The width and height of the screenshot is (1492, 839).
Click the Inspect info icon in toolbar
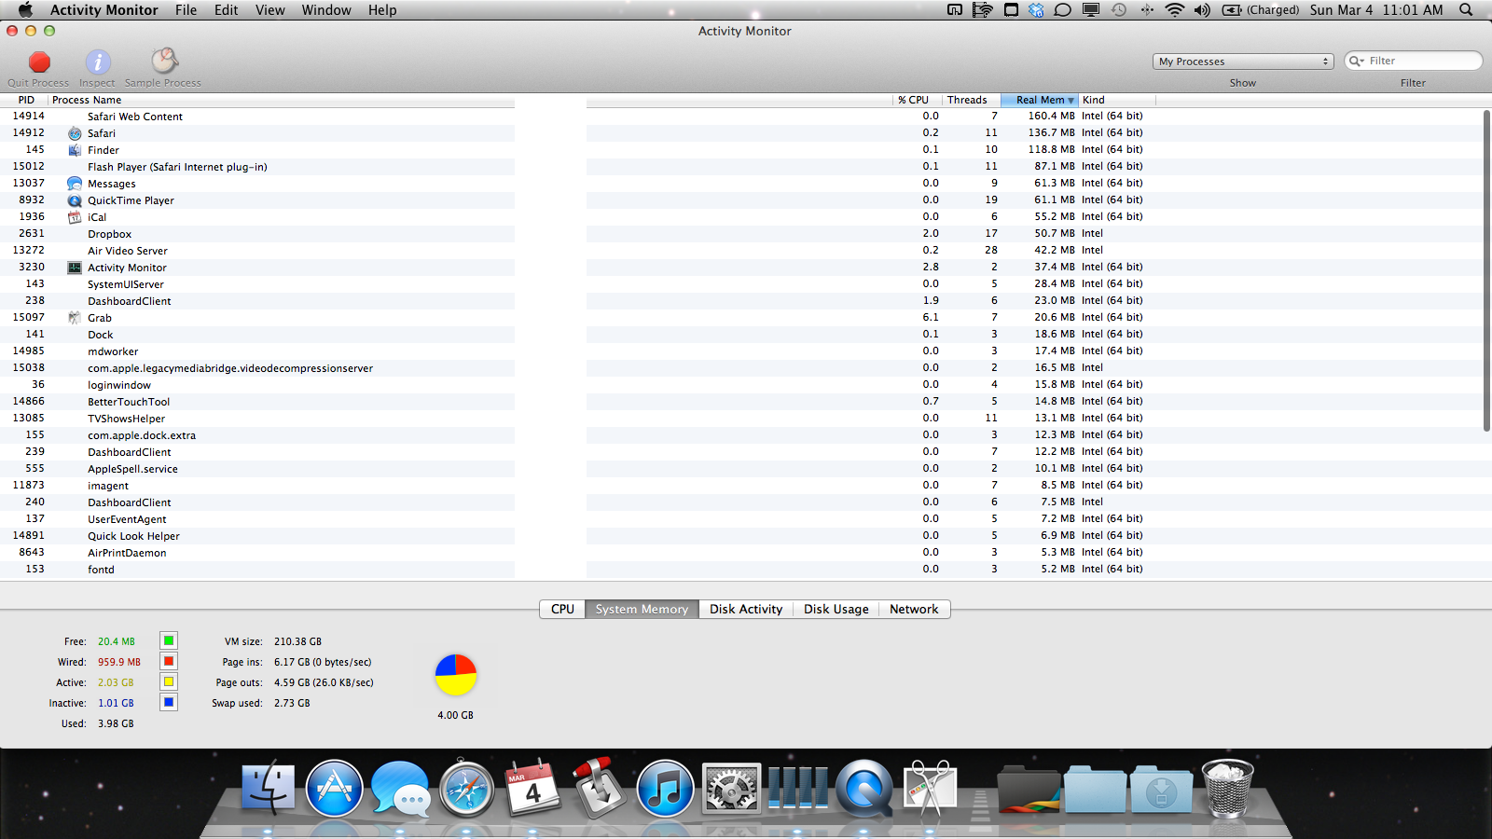(98, 62)
